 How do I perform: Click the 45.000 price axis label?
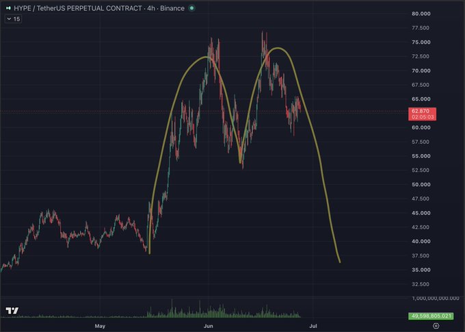(x=421, y=213)
